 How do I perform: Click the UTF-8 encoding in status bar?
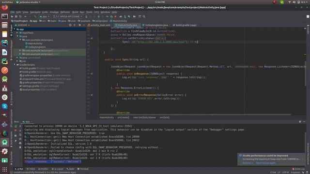[285, 172]
